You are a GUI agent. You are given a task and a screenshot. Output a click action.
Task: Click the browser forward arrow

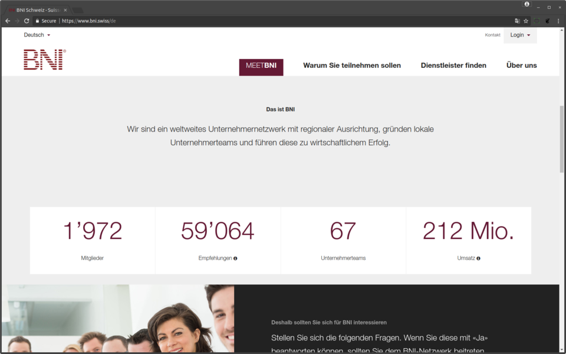17,21
